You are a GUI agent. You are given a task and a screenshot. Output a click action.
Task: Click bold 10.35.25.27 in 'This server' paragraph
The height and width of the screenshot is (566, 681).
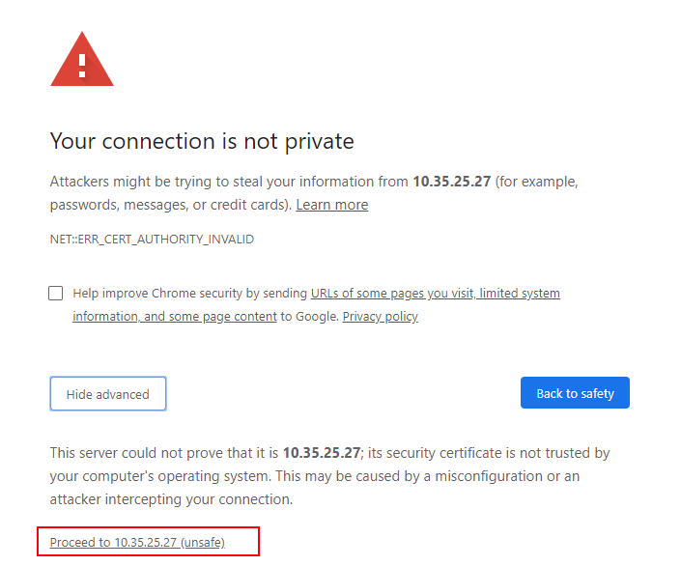pyautogui.click(x=322, y=453)
